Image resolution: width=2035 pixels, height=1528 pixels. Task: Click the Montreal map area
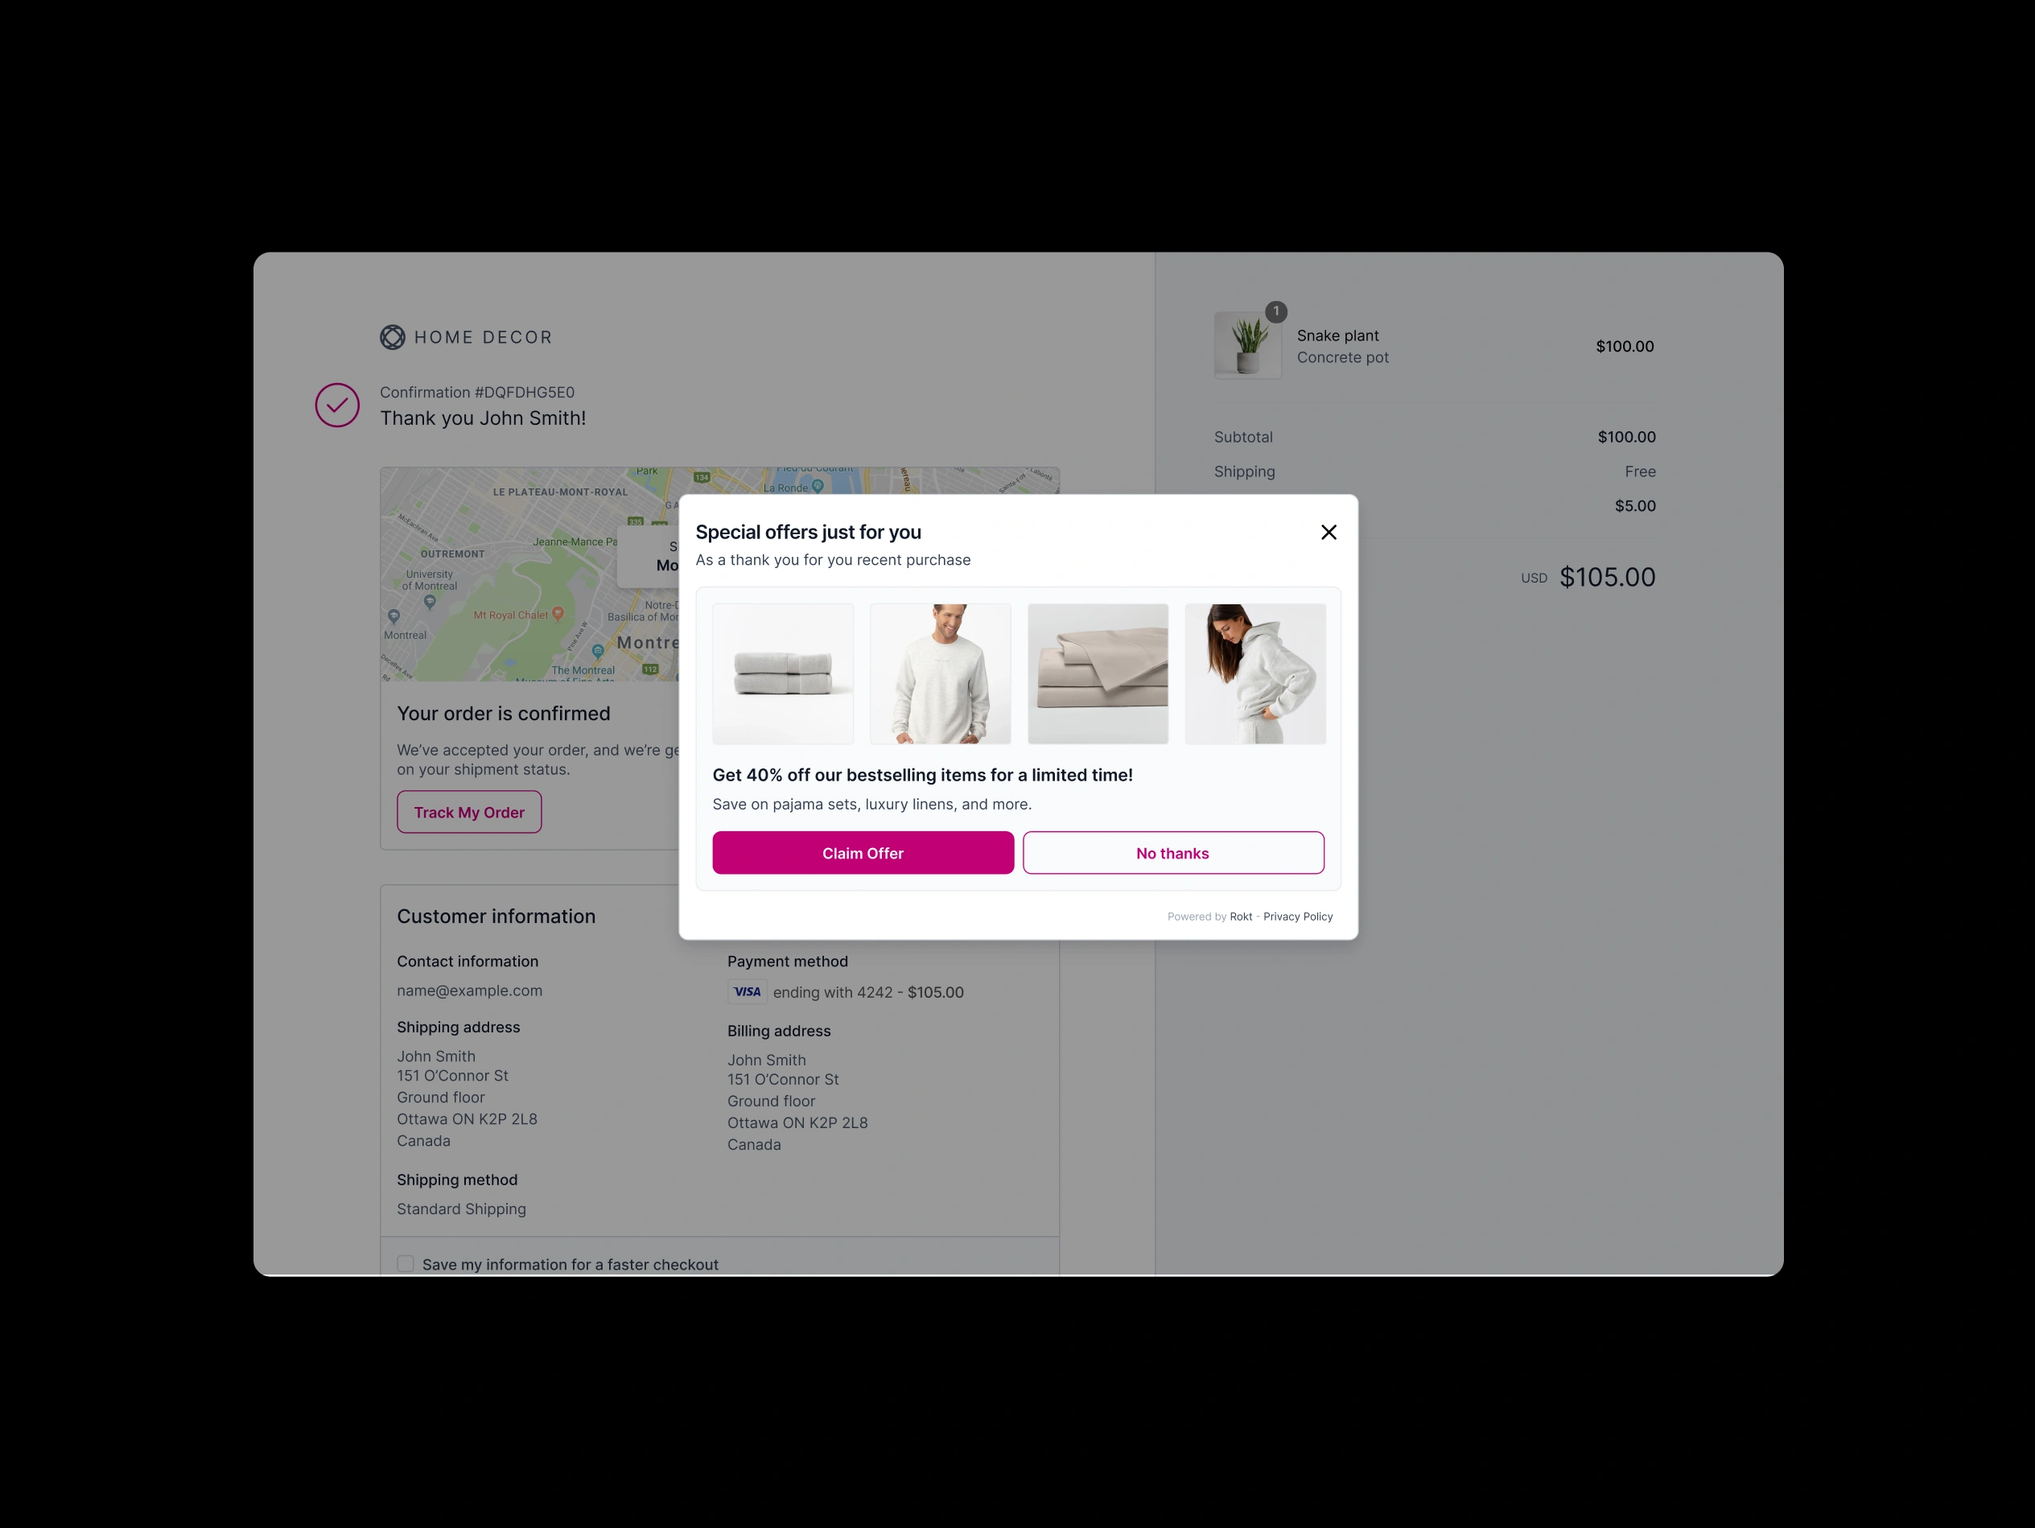tap(529, 574)
